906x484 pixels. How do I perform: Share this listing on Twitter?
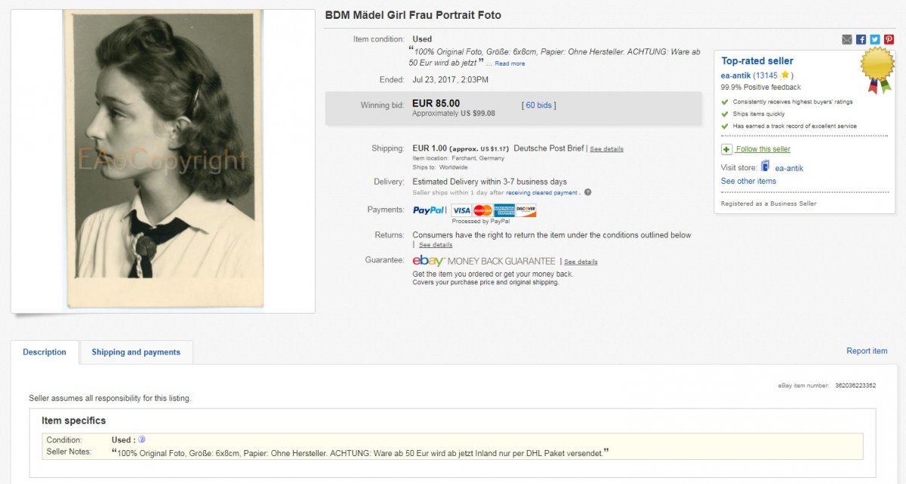[874, 40]
